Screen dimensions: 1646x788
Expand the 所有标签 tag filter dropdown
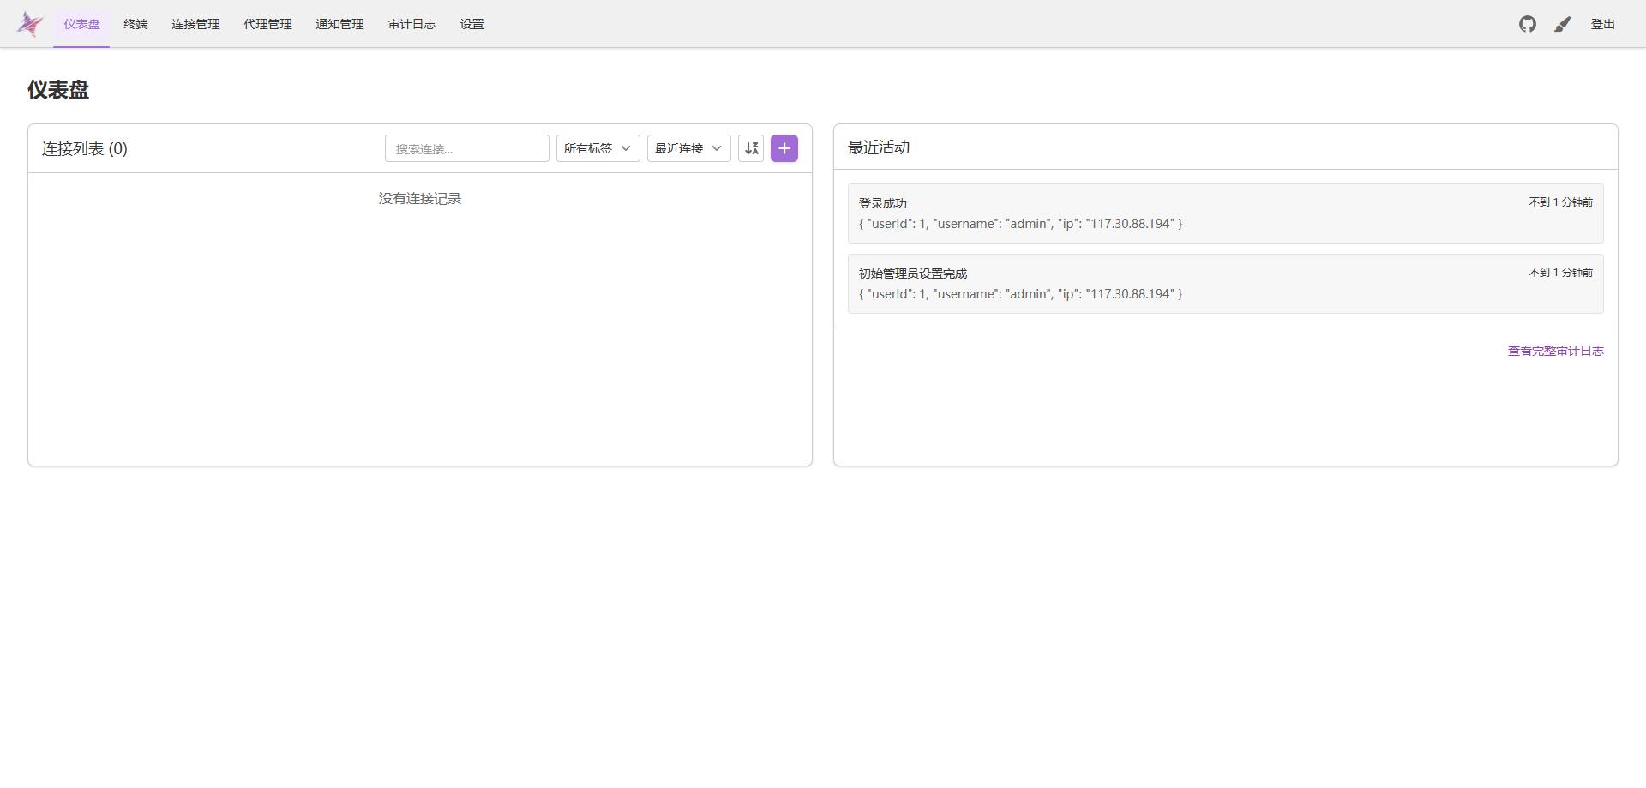[x=598, y=148]
